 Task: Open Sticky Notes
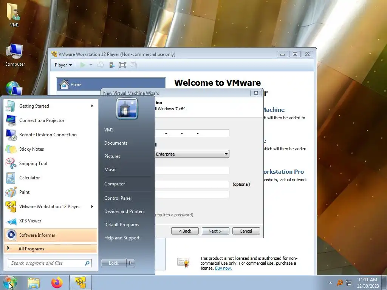coord(51,149)
